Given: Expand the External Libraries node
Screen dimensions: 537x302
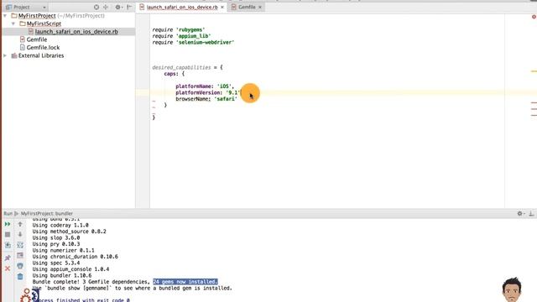Looking at the screenshot, I should pyautogui.click(x=5, y=55).
